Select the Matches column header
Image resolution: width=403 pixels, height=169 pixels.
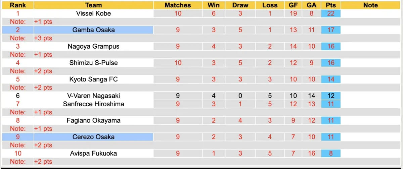click(x=178, y=5)
